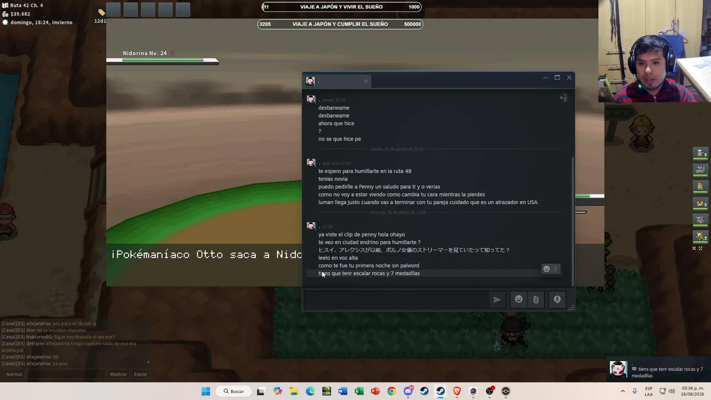This screenshot has height=400, width=711.
Task: Open File Explorer from the taskbar
Action: point(294,391)
